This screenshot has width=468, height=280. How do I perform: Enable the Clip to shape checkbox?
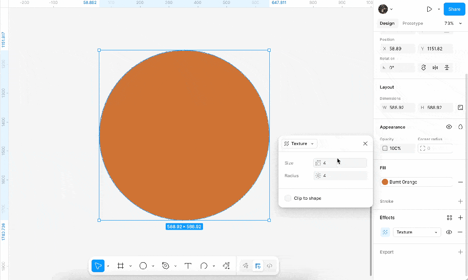pyautogui.click(x=288, y=198)
